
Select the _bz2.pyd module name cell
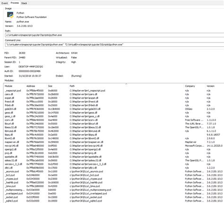pos(10,175)
